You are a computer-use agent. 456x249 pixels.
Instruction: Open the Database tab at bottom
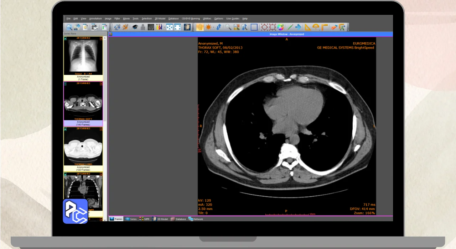click(x=178, y=219)
